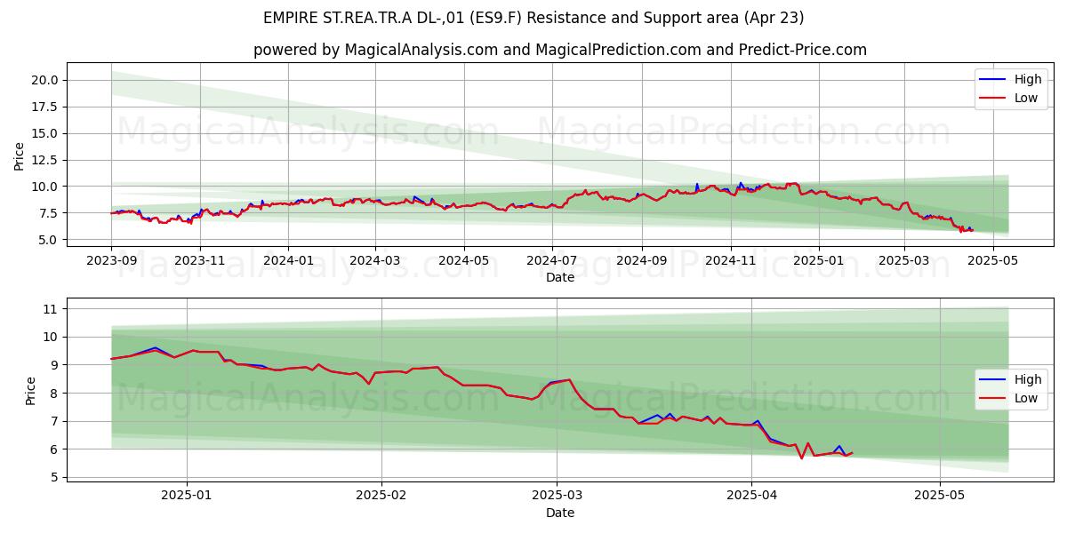Click the '2025-02' tick label on bottom chart
The image size is (1067, 533).
[x=381, y=496]
